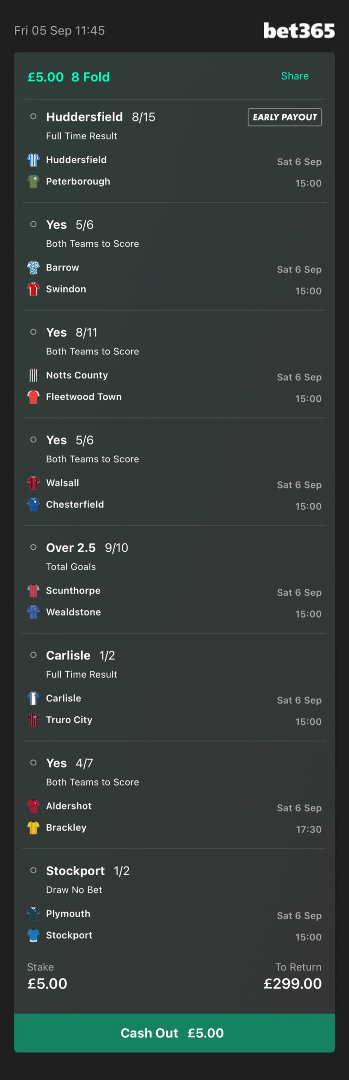Select the Walsall team name
The width and height of the screenshot is (349, 1080).
(62, 483)
